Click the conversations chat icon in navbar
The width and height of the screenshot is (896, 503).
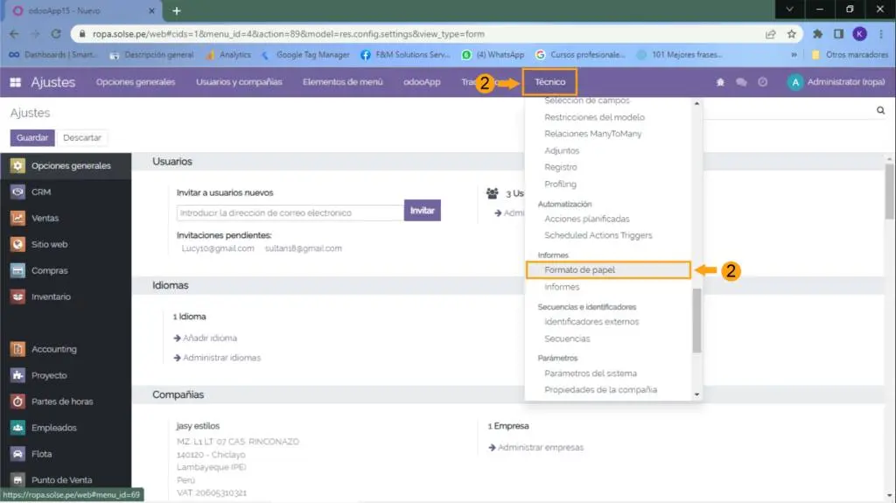(x=741, y=82)
